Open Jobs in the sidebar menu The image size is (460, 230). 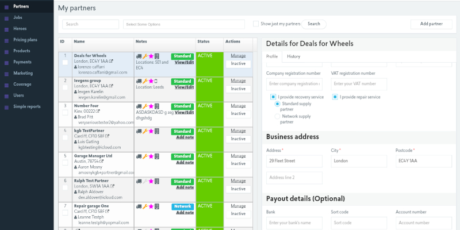click(x=18, y=18)
